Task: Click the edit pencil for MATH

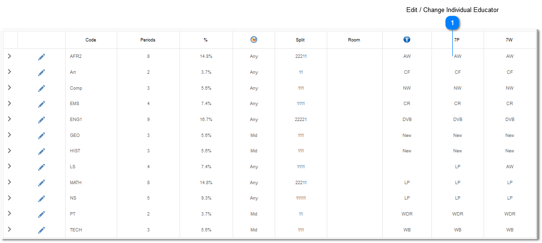Action: point(42,183)
